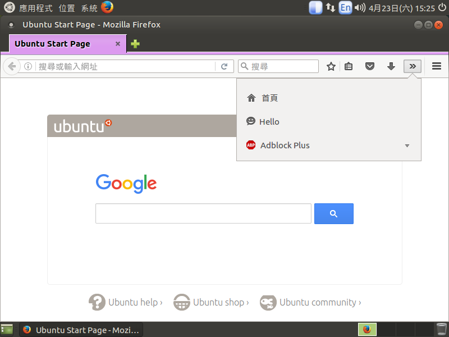Save page to Pocket

(x=370, y=66)
